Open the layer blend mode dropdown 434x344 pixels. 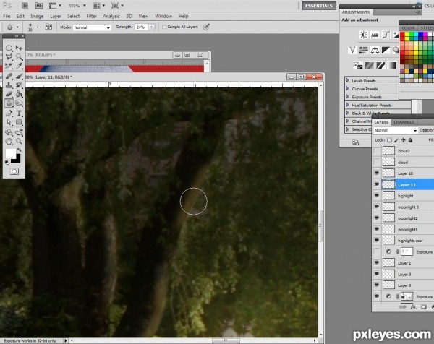pos(395,130)
